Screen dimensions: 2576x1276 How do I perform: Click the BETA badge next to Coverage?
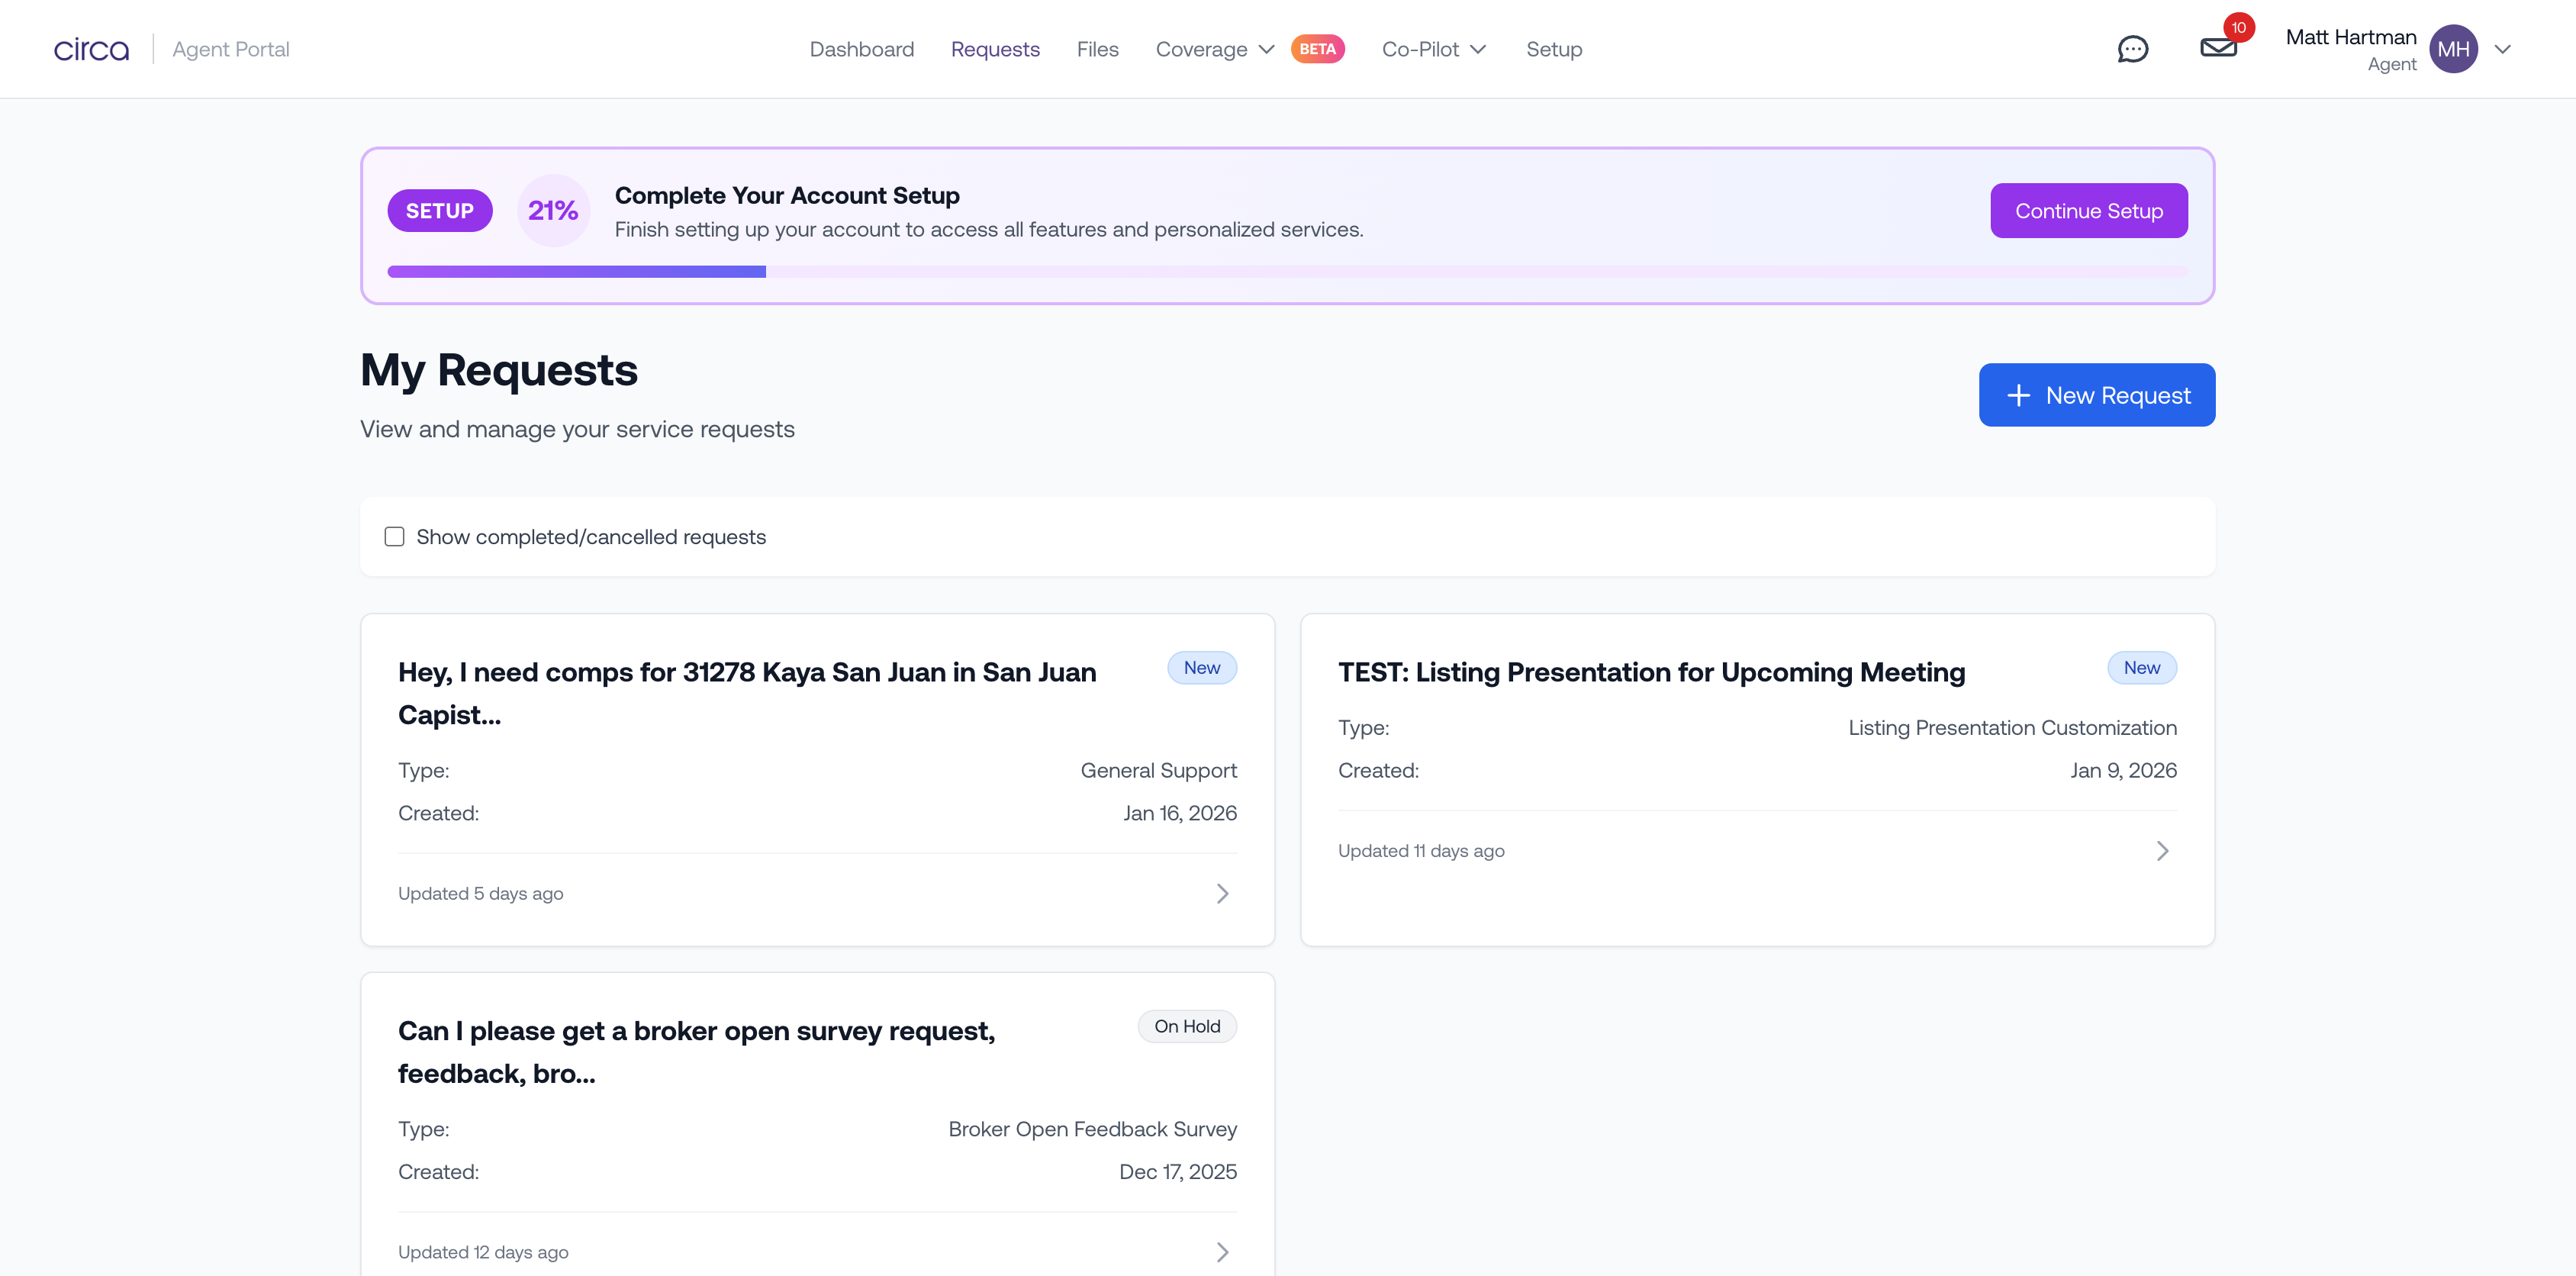[1318, 48]
